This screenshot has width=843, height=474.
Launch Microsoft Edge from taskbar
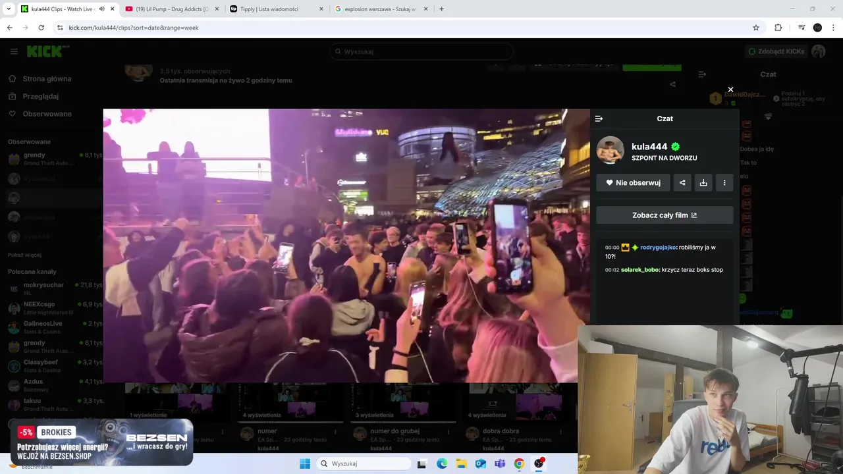click(x=442, y=463)
